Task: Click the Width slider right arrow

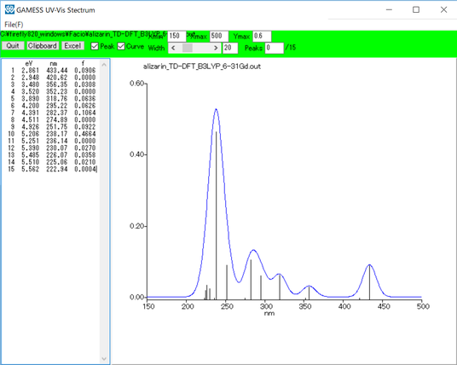Action: coord(216,48)
